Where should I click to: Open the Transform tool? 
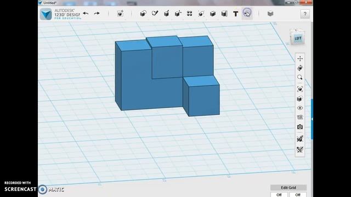click(121, 14)
